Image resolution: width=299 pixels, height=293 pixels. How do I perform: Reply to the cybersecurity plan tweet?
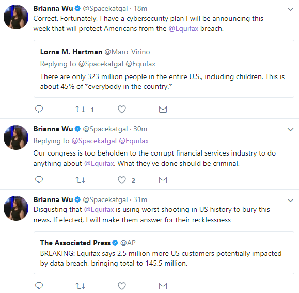tap(39, 109)
